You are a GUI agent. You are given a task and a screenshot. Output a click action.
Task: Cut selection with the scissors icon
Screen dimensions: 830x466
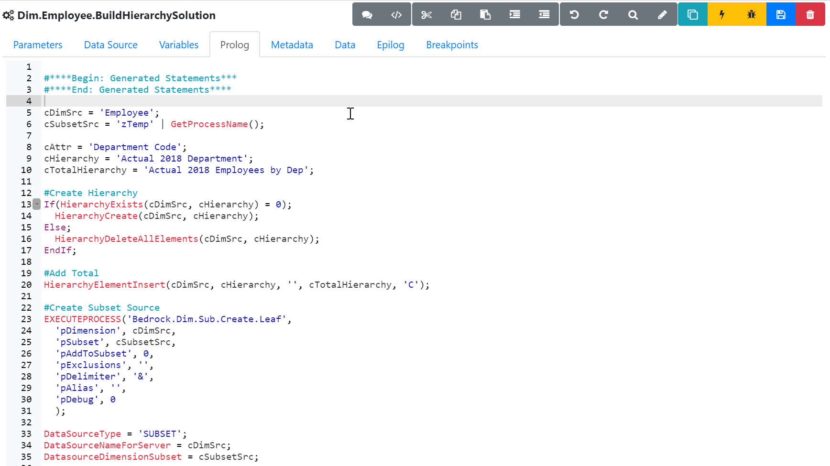pyautogui.click(x=426, y=15)
